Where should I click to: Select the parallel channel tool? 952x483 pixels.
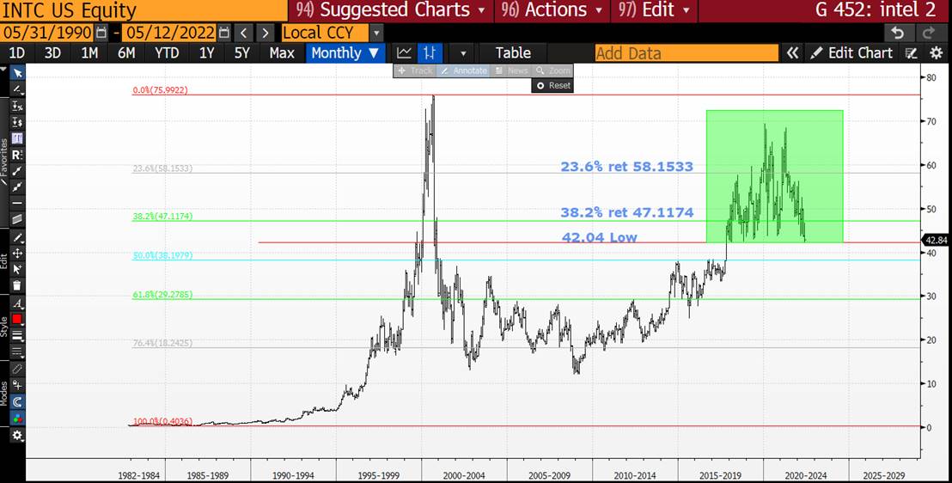(x=17, y=219)
